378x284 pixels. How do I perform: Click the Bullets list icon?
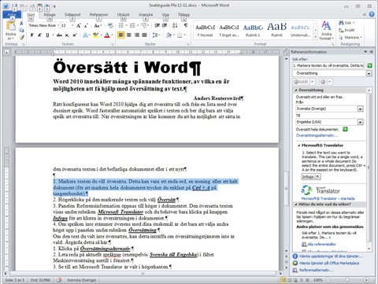tap(121, 25)
